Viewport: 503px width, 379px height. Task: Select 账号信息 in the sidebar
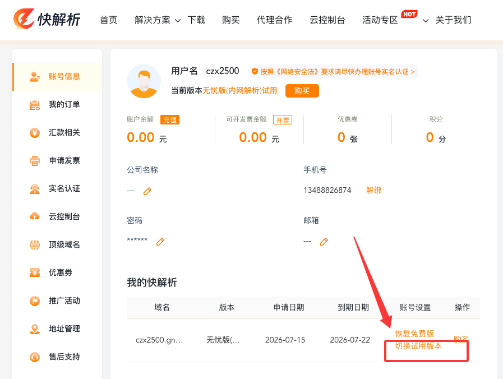point(57,77)
